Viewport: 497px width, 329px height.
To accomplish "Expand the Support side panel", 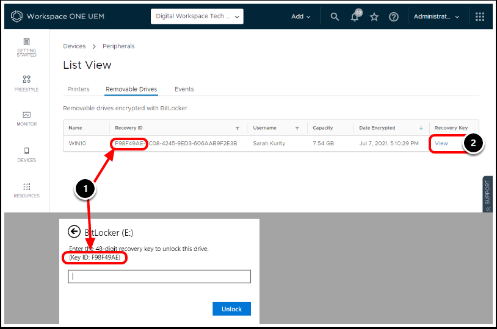I will coord(487,194).
